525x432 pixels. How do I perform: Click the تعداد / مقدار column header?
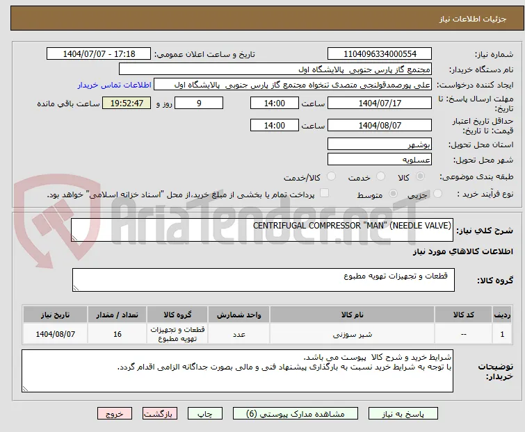click(118, 315)
